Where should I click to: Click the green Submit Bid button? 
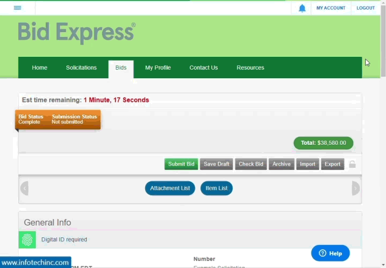(181, 164)
